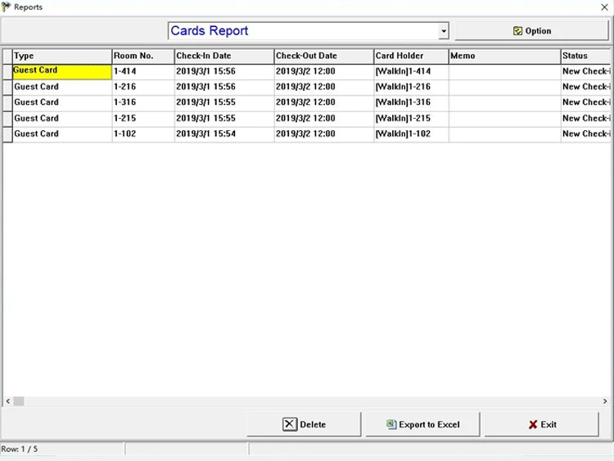Screen dimensions: 614x461
Task: Select the row marker for room 1-102
Action: 7,134
